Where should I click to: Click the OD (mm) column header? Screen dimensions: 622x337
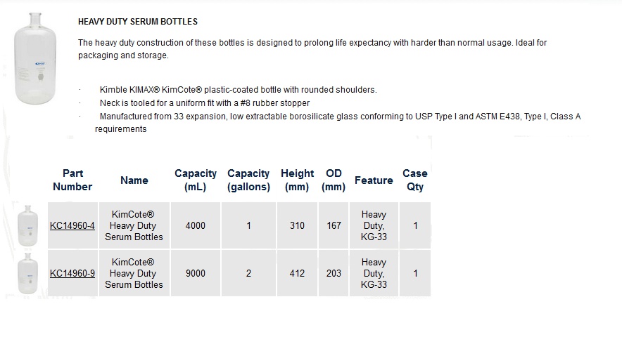tap(334, 180)
